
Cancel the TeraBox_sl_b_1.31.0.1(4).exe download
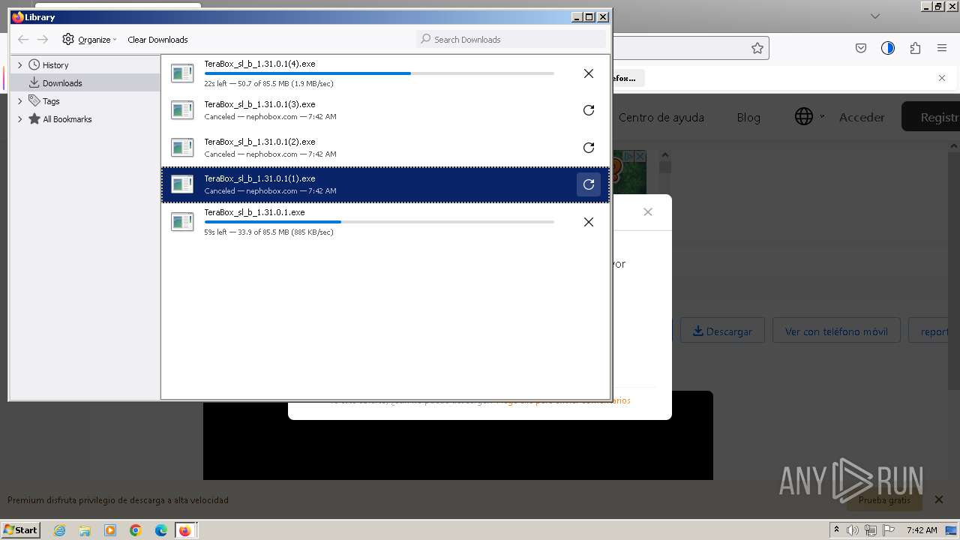click(x=589, y=73)
